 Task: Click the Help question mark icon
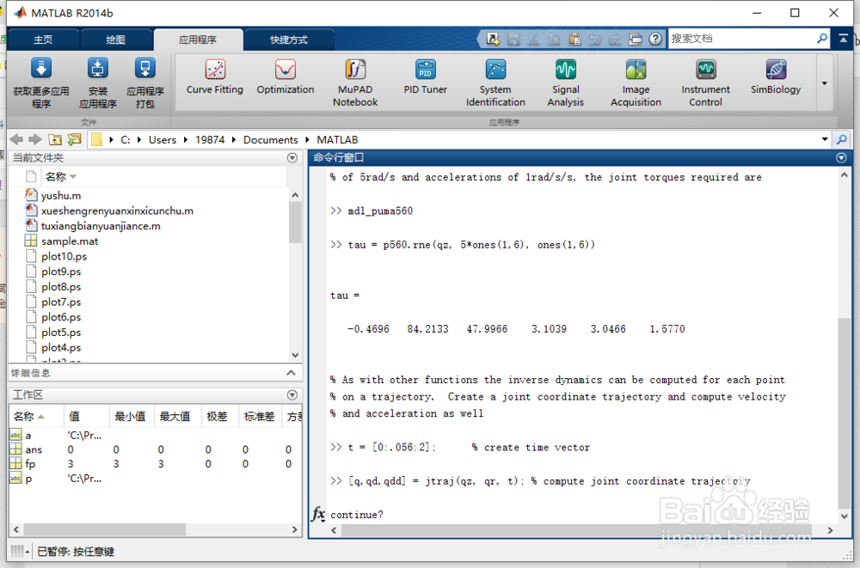pyautogui.click(x=654, y=39)
